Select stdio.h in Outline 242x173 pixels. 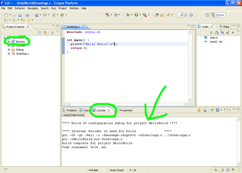point(214,38)
